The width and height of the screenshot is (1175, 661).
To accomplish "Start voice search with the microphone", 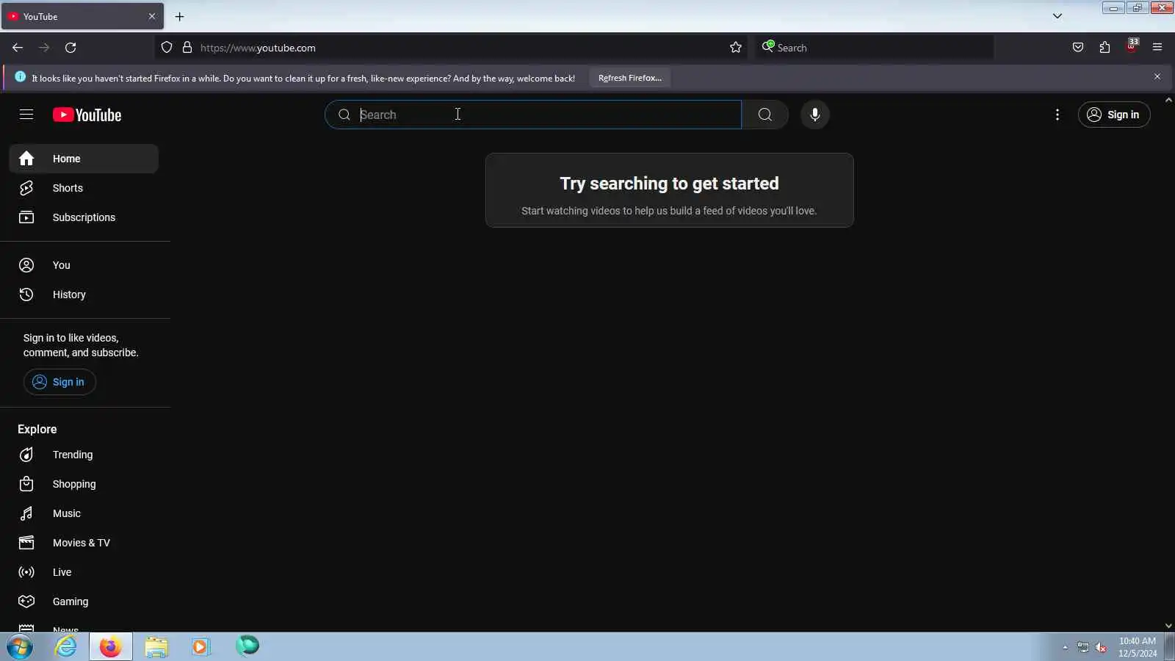I will [815, 115].
